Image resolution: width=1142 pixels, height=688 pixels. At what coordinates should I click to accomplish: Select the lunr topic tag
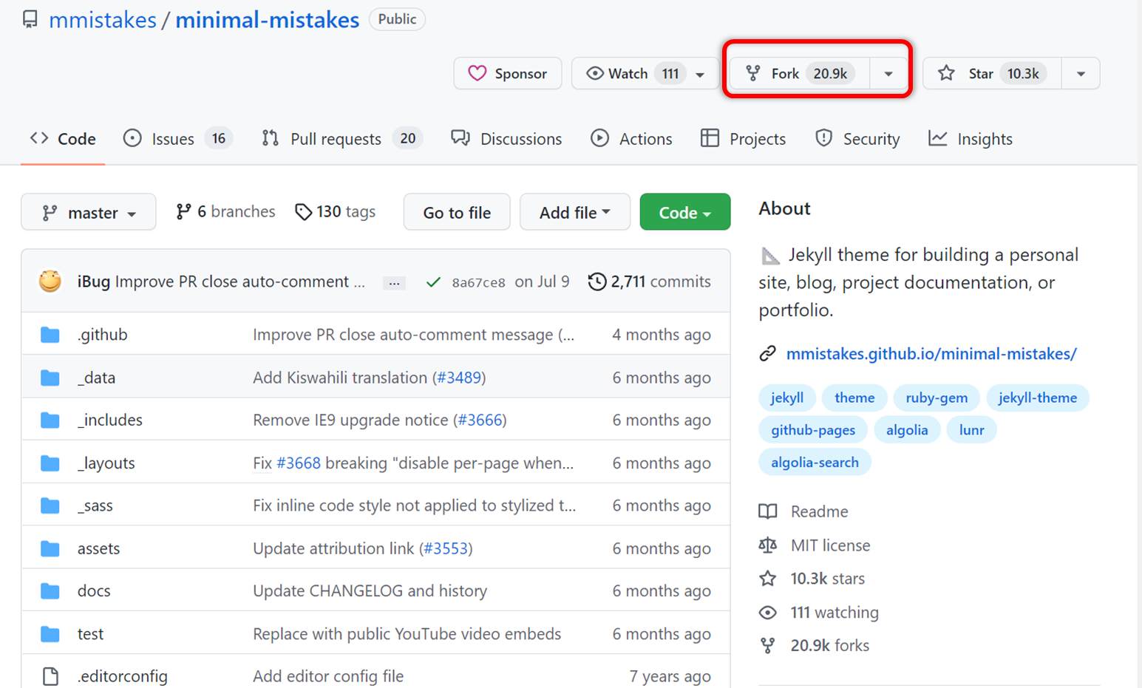point(971,430)
